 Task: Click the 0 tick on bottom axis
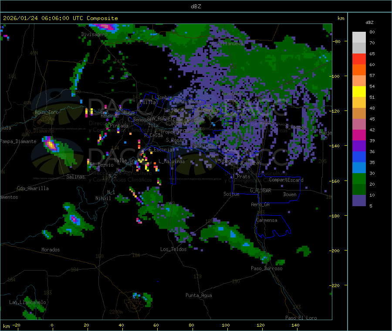(x=52, y=325)
